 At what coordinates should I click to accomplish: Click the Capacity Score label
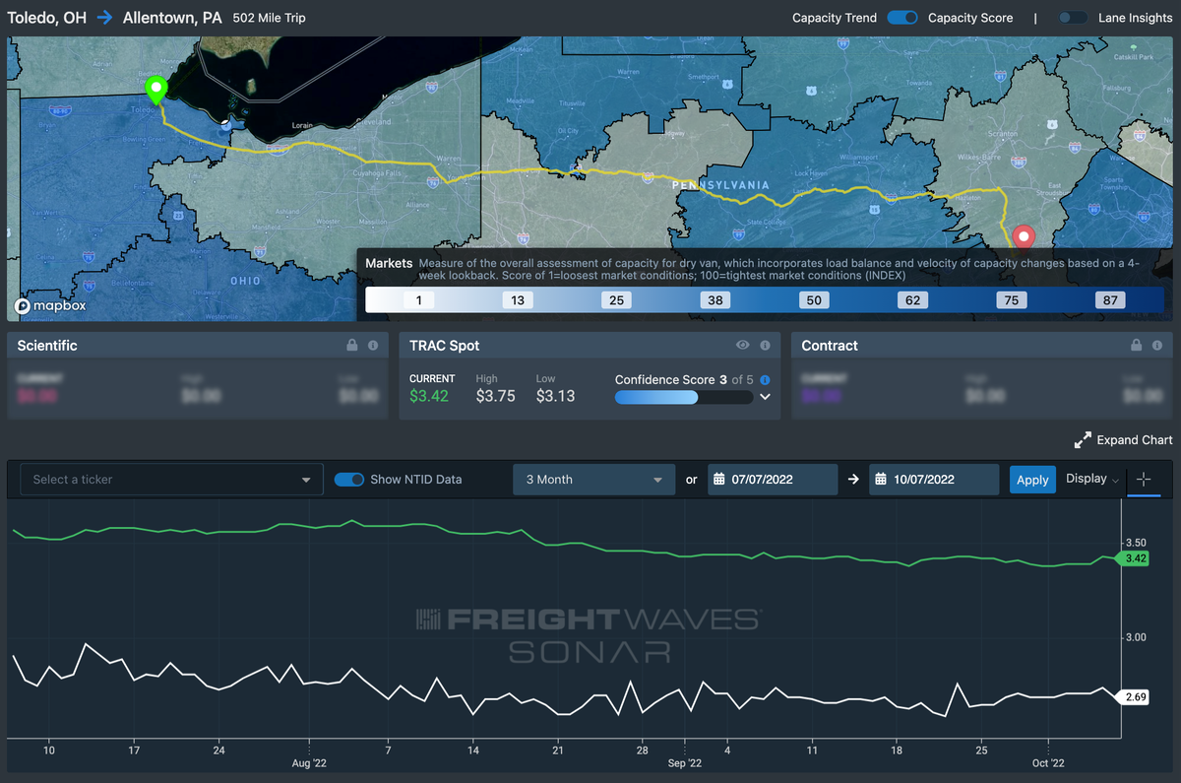click(x=970, y=18)
